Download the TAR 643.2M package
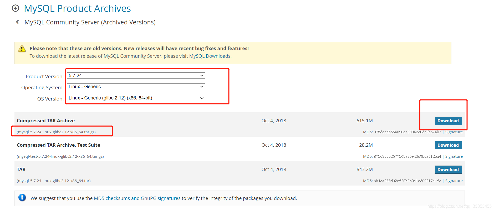The height and width of the screenshot is (211, 494). click(x=448, y=170)
